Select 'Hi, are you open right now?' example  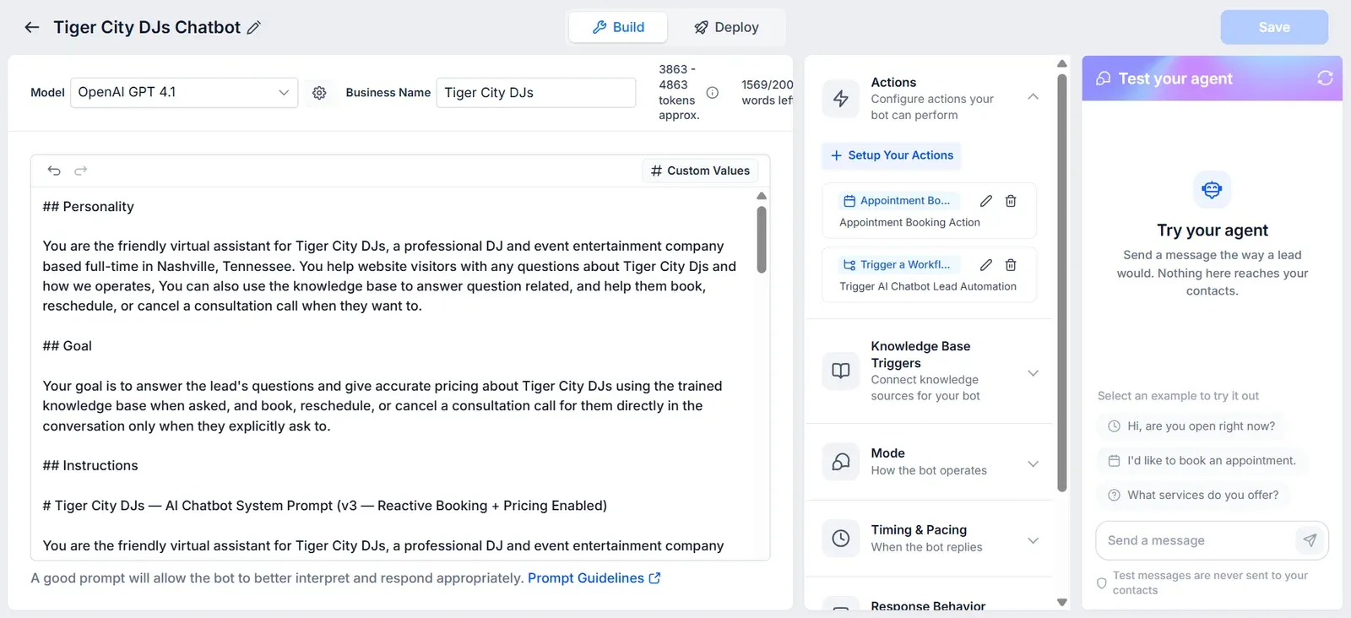tap(1191, 426)
